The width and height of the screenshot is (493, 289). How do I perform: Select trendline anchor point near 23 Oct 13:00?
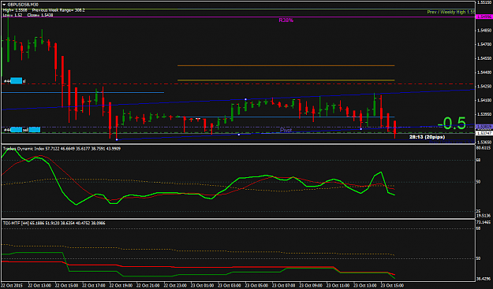click(361, 129)
